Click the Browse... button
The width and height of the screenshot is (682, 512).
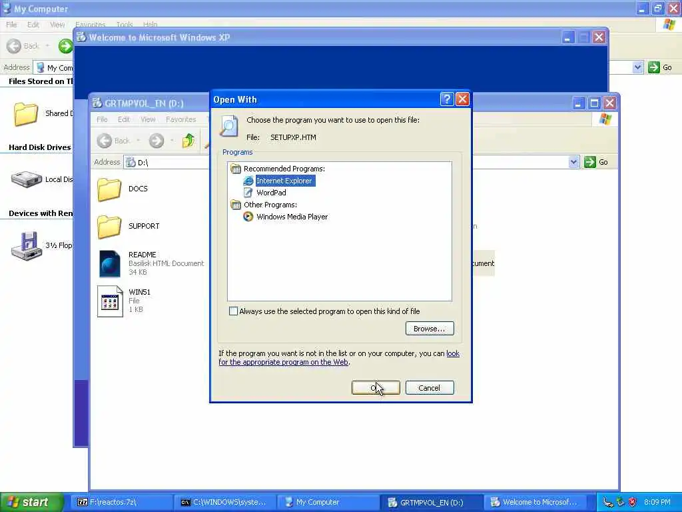click(430, 328)
